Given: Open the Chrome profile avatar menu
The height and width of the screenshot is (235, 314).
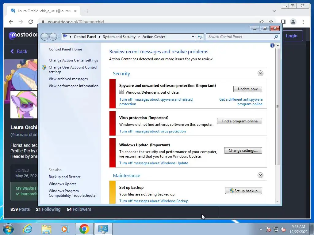Looking at the screenshot, I should point(293,22).
